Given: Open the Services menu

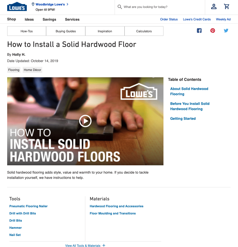Looking at the screenshot, I should 72,19.
